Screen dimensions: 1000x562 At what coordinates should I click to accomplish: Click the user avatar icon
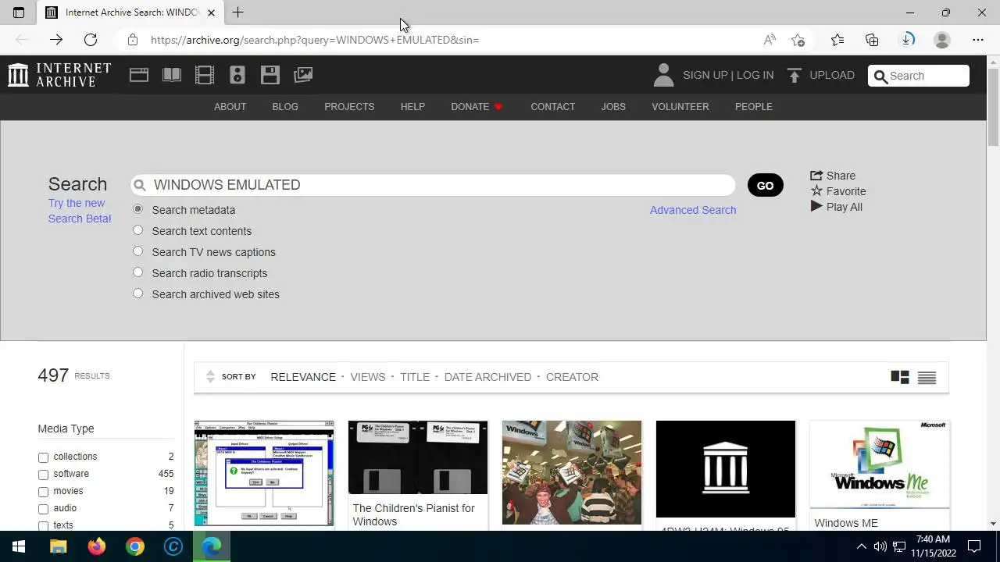663,75
